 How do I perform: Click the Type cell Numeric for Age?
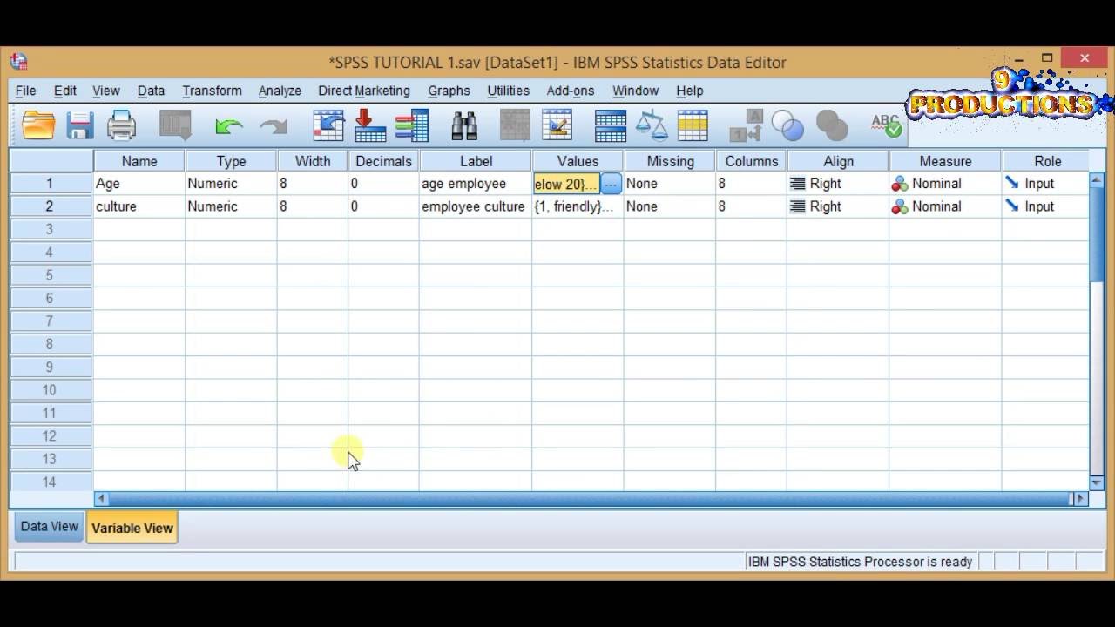click(231, 184)
